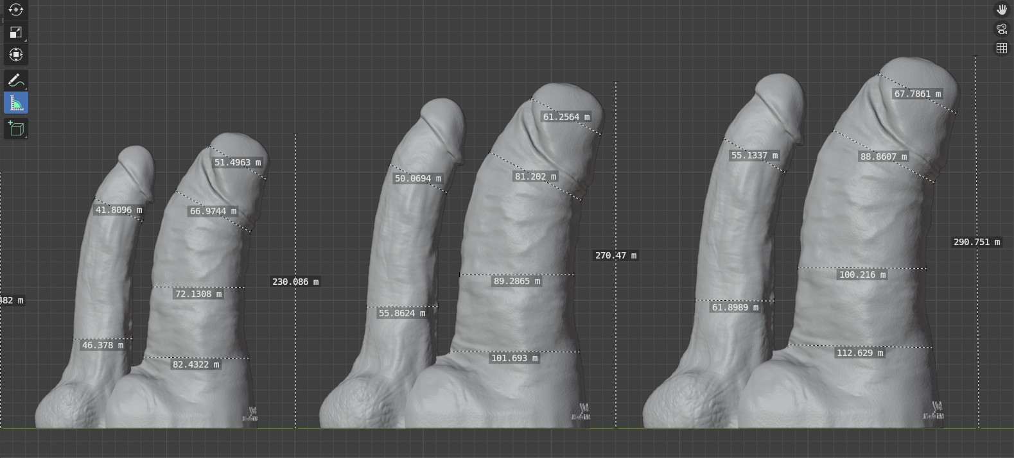
Task: Select the Add Cube tool
Action: (16, 128)
